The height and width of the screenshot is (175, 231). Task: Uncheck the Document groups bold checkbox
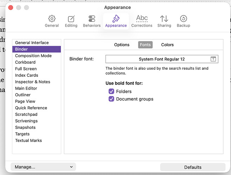(111, 99)
